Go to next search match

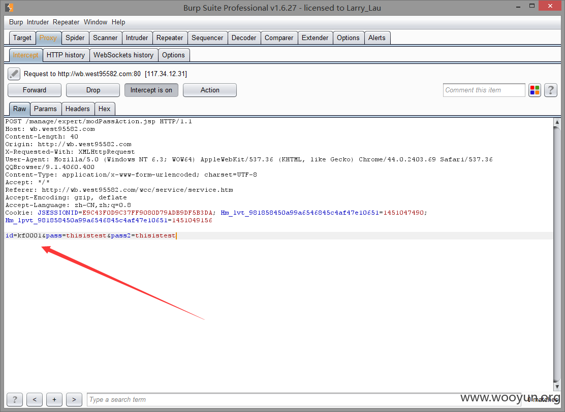(x=74, y=399)
